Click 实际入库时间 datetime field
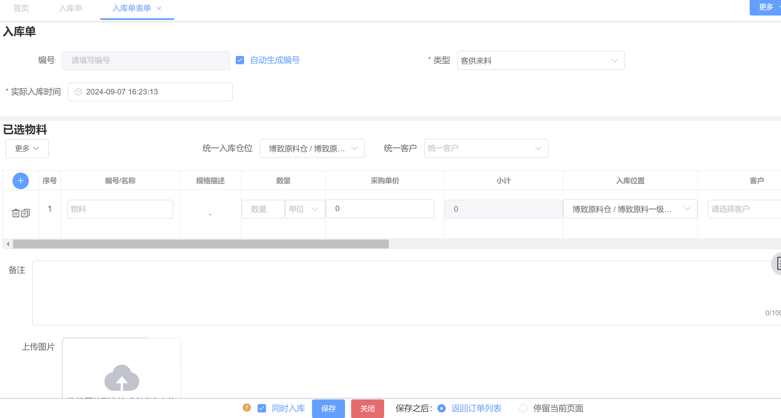781x418 pixels. 150,92
